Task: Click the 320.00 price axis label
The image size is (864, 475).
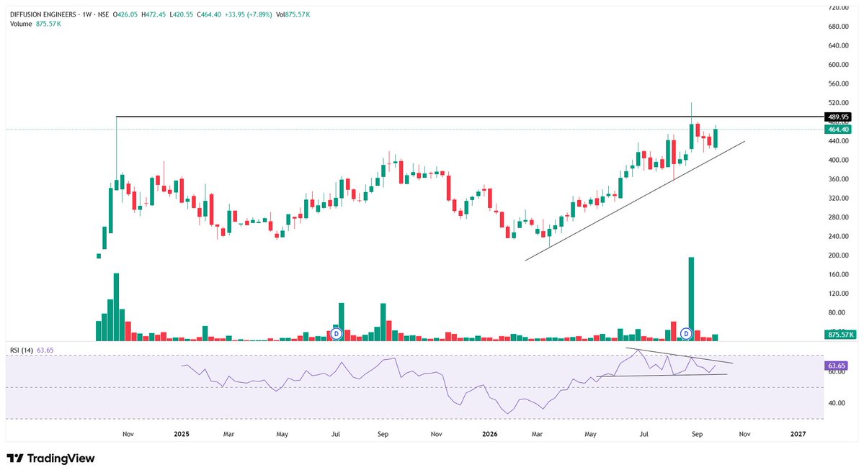Action: [838, 199]
